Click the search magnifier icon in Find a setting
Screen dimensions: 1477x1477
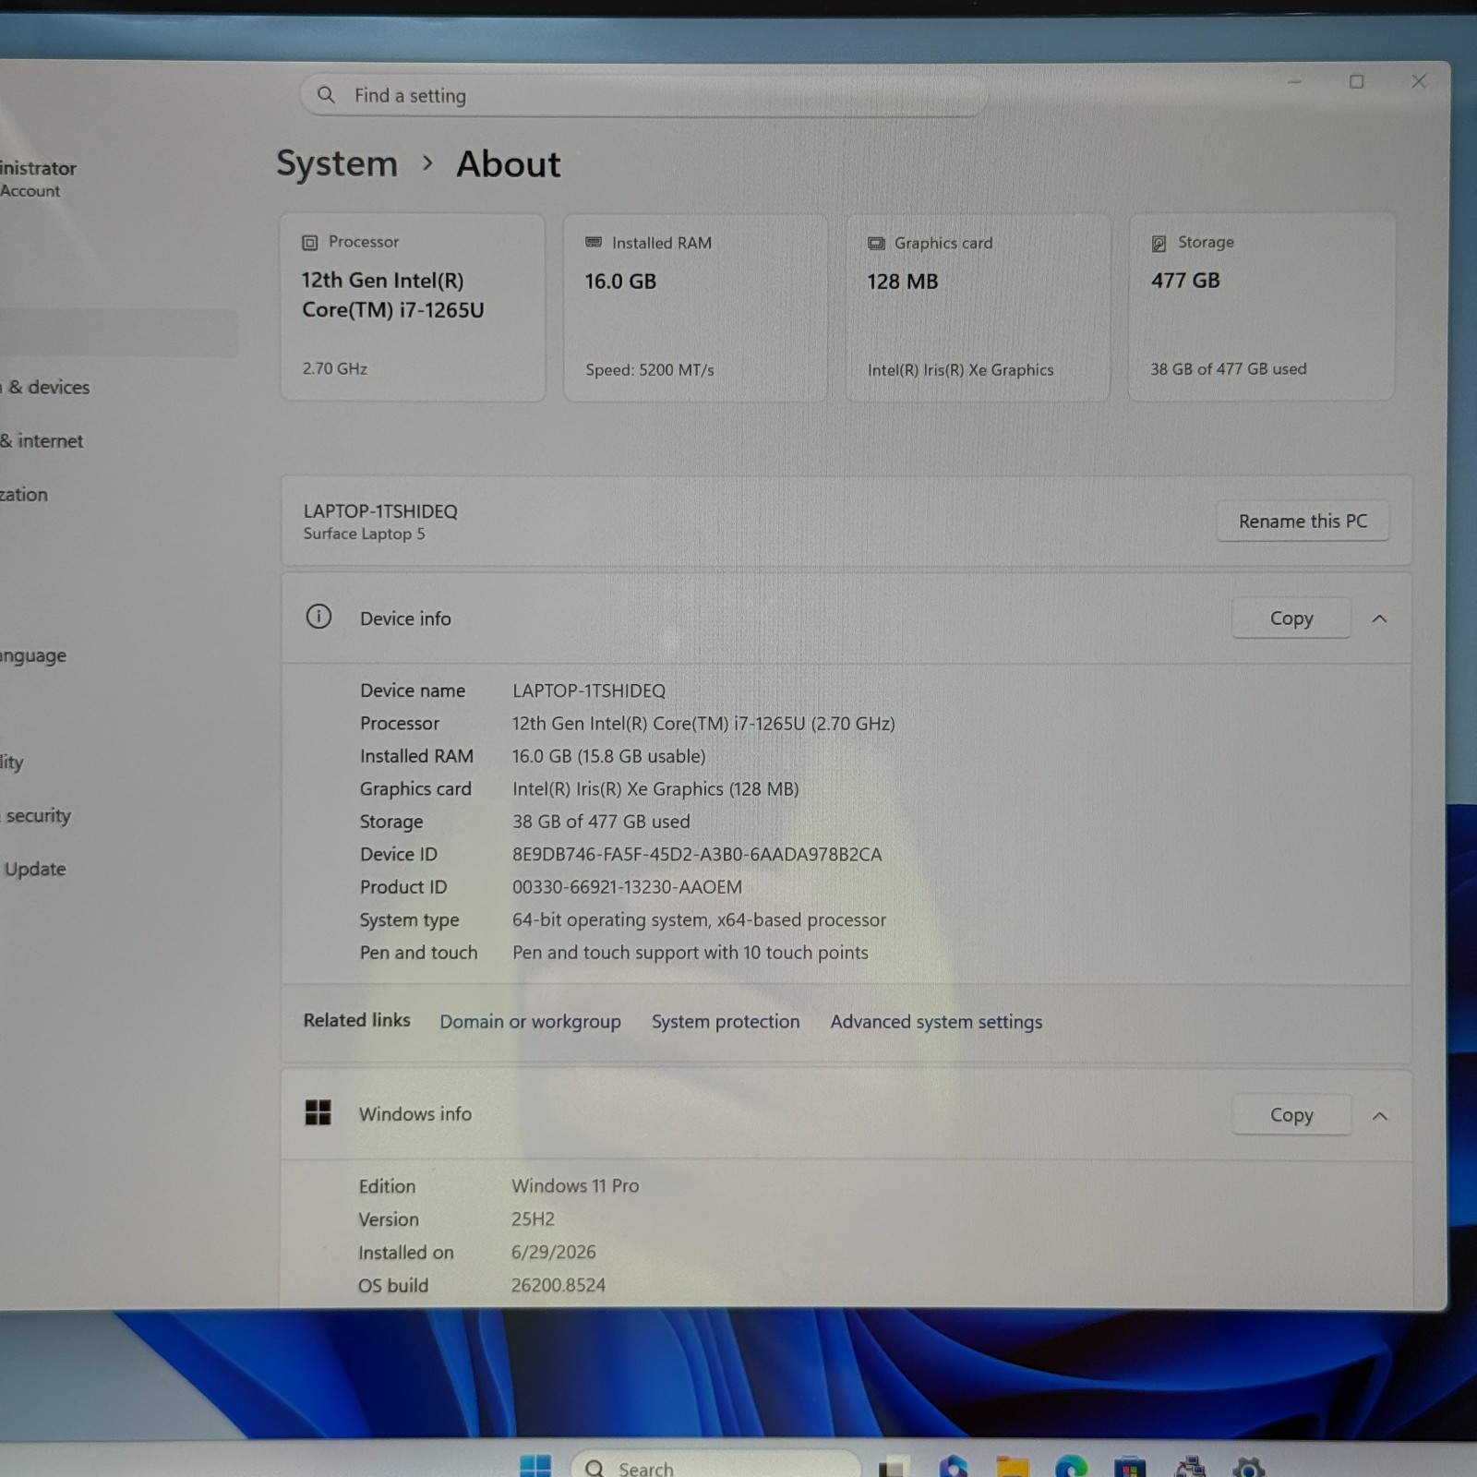pos(326,94)
